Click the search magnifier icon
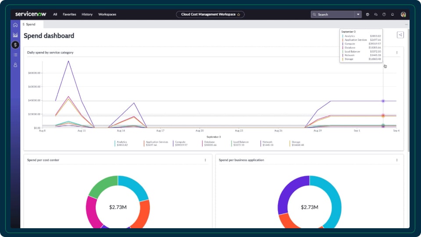Image resolution: width=421 pixels, height=237 pixels. click(x=314, y=14)
